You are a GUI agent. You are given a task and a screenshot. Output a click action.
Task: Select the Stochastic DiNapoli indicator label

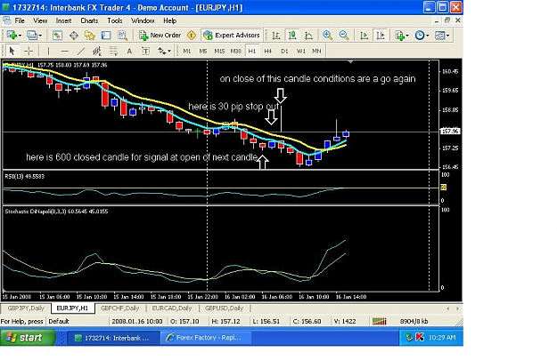[x=56, y=212]
